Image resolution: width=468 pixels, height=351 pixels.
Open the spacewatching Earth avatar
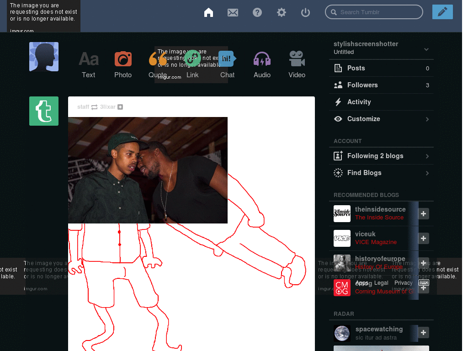(x=342, y=333)
